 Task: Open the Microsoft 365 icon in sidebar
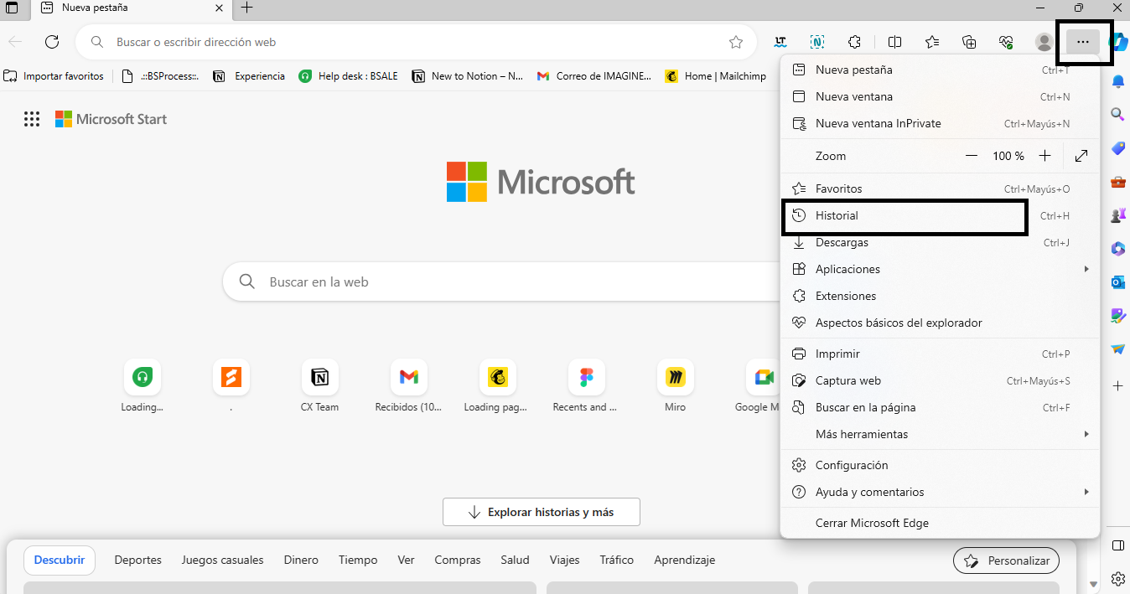[x=1118, y=249]
